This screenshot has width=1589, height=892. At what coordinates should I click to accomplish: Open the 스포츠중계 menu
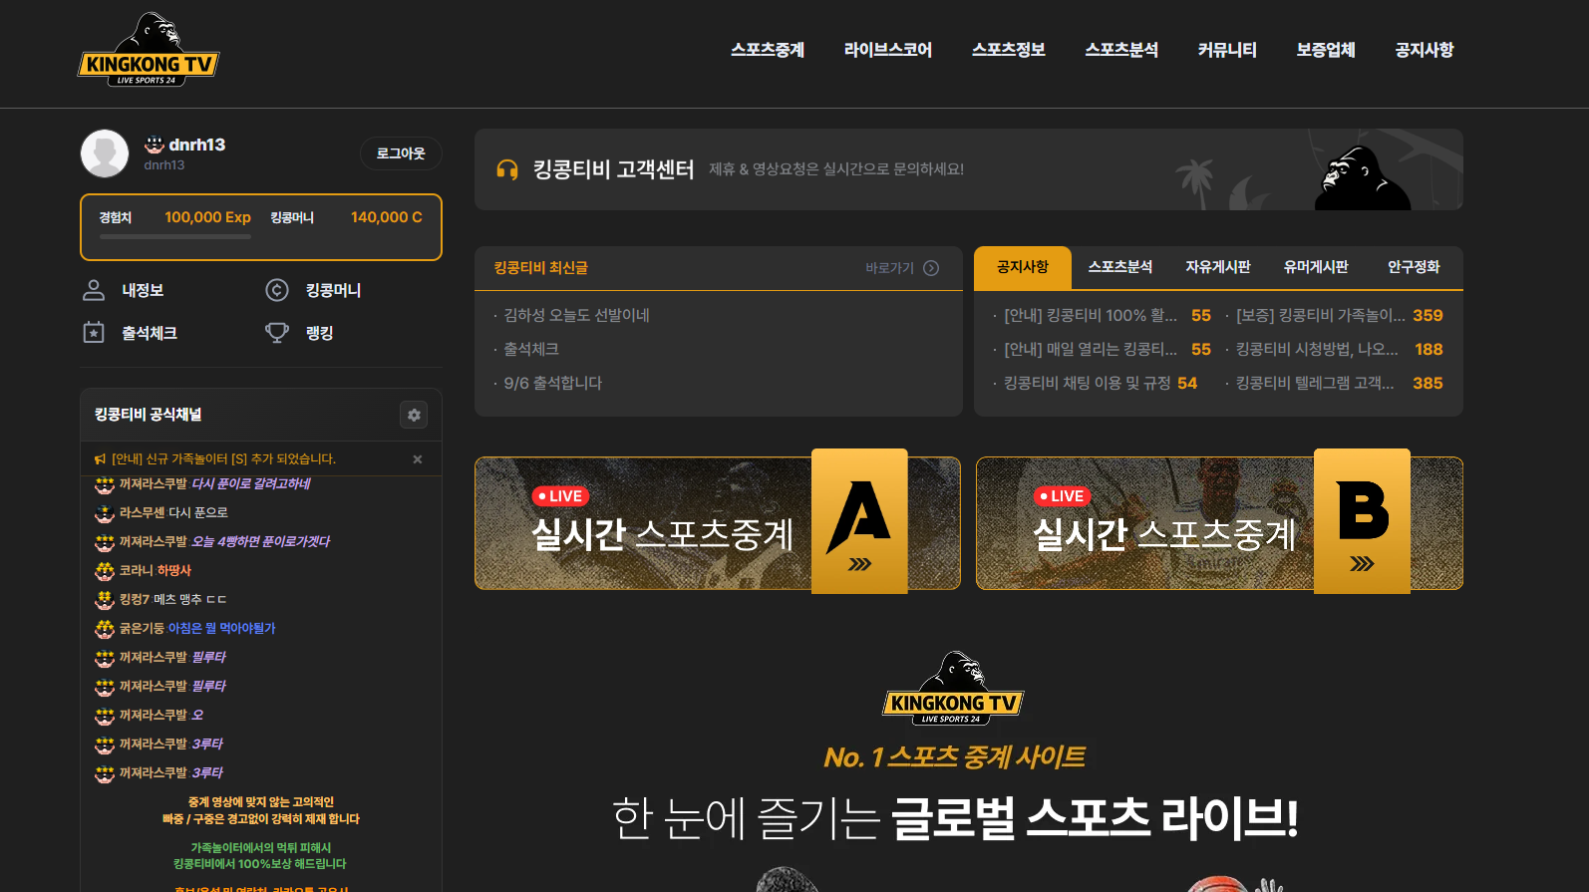tap(768, 50)
